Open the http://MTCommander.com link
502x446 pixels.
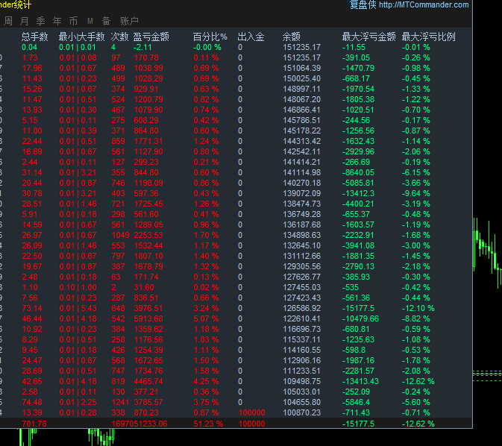pos(424,4)
